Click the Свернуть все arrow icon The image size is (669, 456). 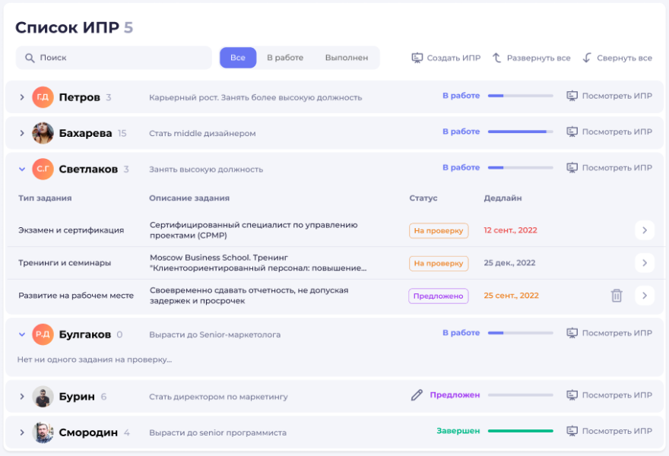[x=587, y=58]
